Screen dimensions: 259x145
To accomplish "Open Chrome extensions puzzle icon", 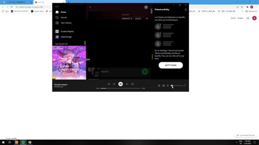I will click(247, 7).
